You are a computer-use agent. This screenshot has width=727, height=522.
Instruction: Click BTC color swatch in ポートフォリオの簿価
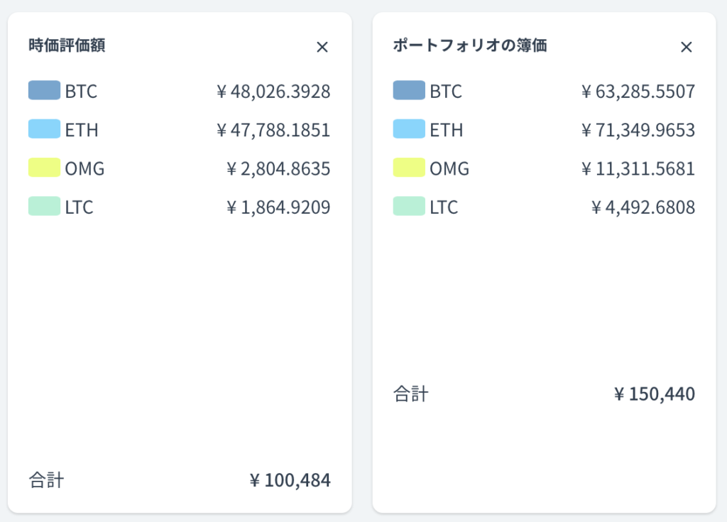(x=409, y=91)
